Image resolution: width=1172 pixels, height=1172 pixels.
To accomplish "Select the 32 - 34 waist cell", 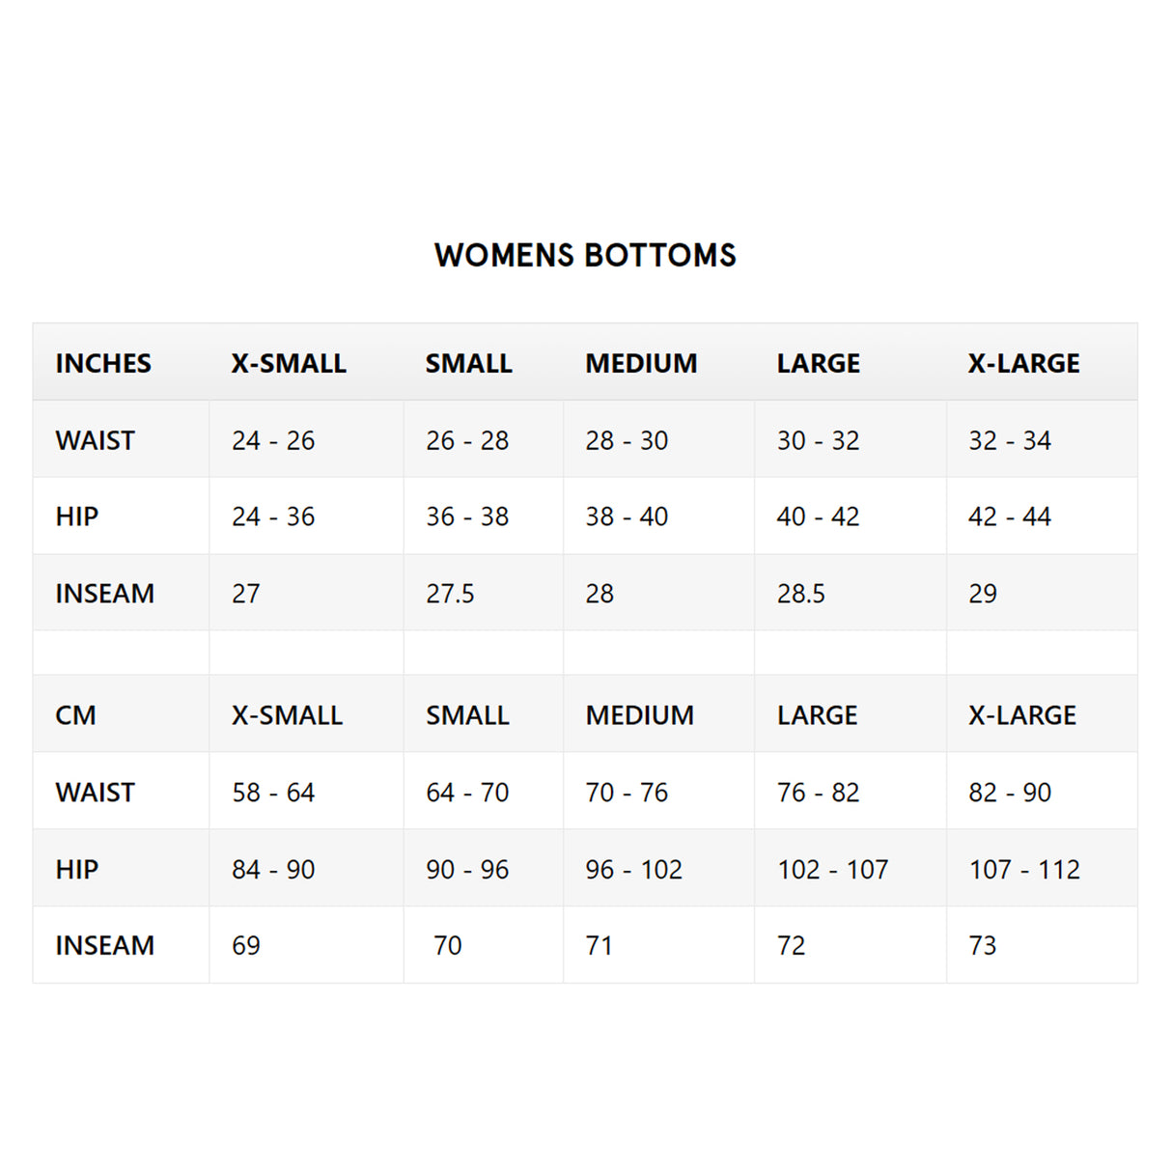I will pos(1010,440).
